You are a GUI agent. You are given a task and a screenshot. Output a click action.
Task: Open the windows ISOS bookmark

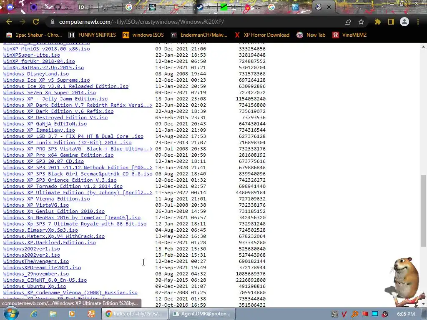(143, 35)
